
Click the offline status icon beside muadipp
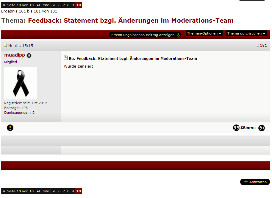pos(29,55)
